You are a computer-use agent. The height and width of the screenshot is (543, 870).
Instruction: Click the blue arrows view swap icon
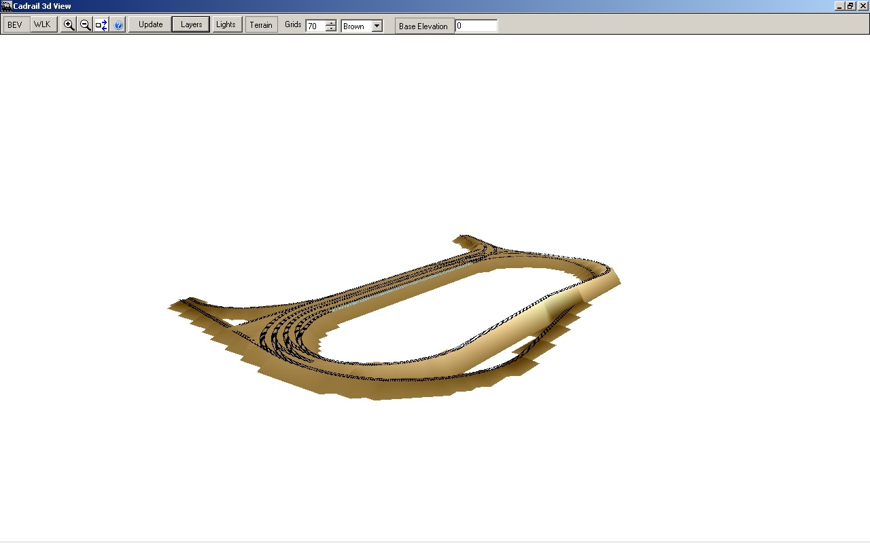coord(101,25)
